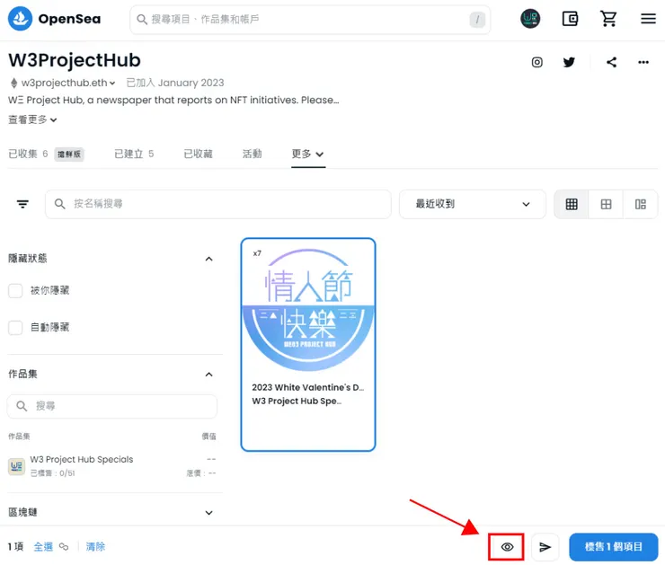Open the hamburger menu
This screenshot has height=565, width=665.
click(x=648, y=19)
